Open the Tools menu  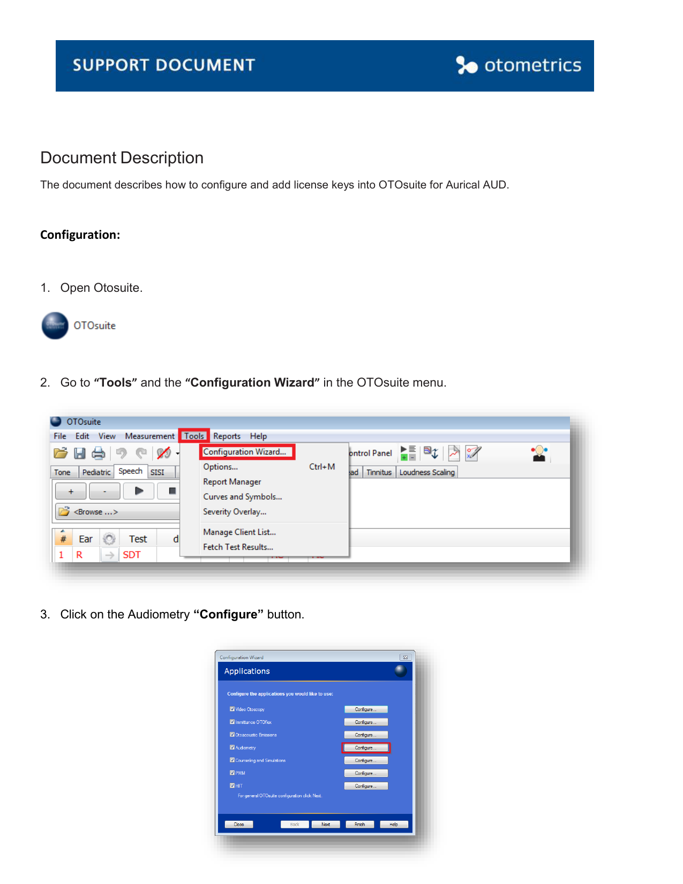click(194, 436)
